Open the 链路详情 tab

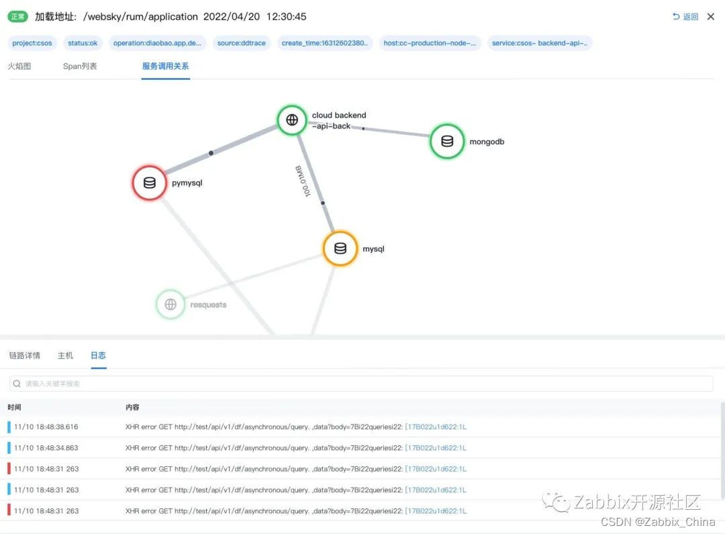pos(25,355)
